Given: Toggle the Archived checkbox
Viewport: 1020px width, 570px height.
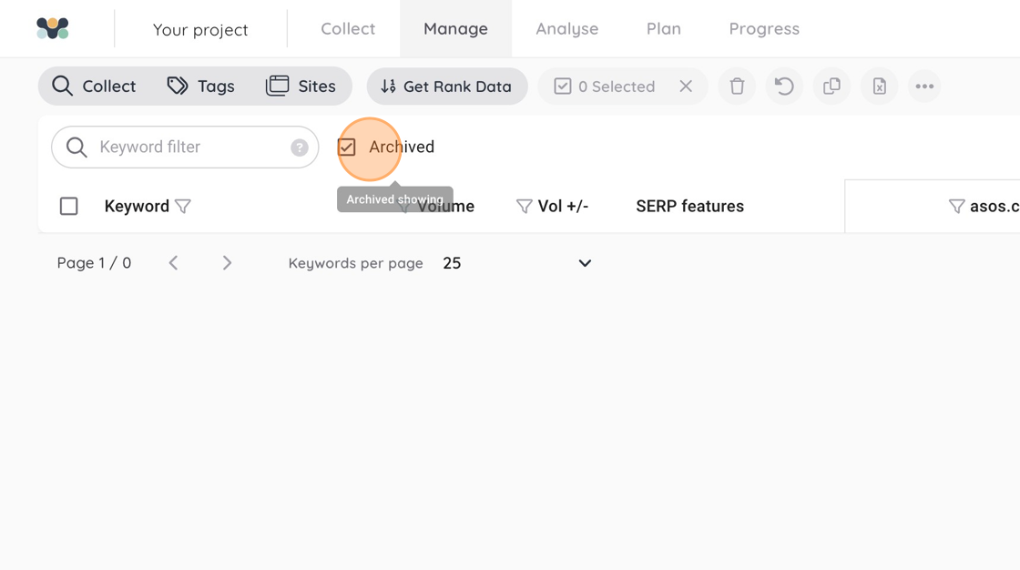Looking at the screenshot, I should 347,148.
